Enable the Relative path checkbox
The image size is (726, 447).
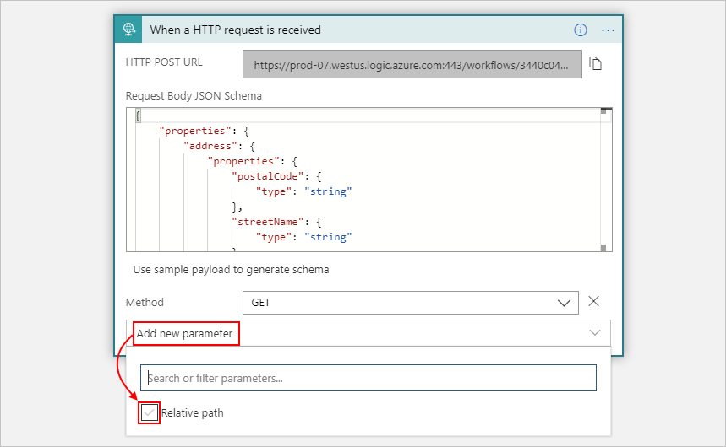tap(150, 412)
